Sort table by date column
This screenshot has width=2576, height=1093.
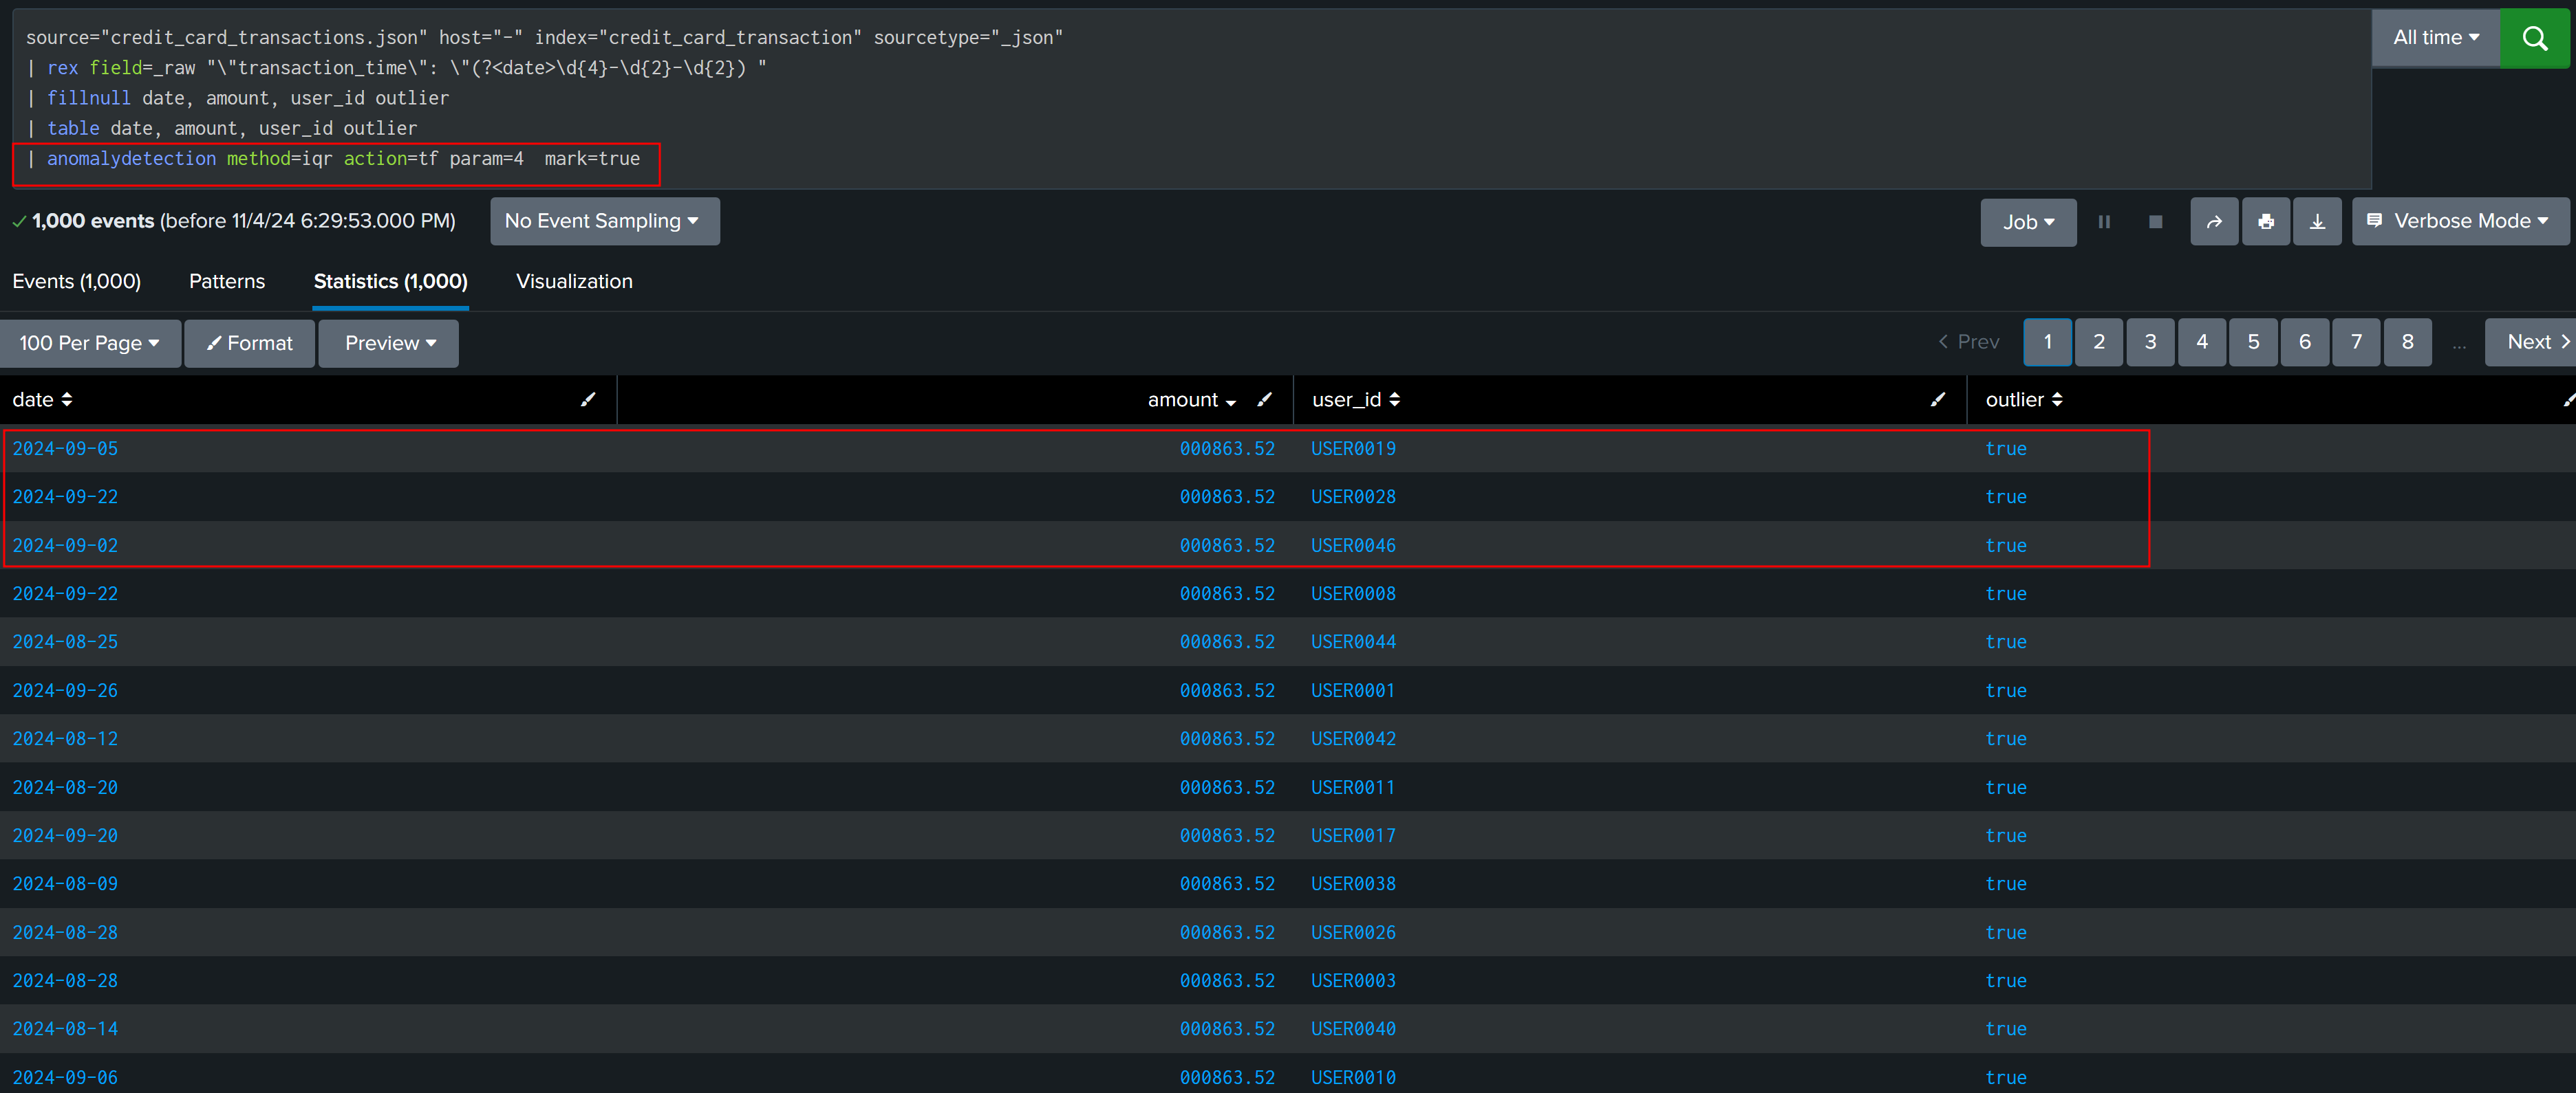click(x=42, y=399)
